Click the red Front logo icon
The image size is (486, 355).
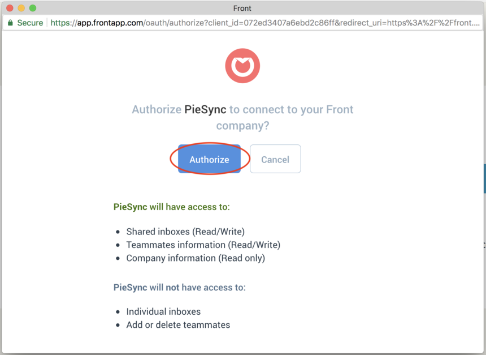click(x=242, y=66)
